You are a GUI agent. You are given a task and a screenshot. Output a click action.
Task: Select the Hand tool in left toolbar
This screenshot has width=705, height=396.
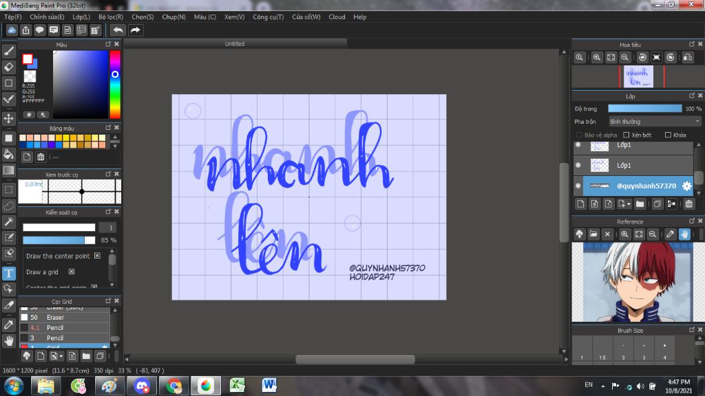point(8,341)
